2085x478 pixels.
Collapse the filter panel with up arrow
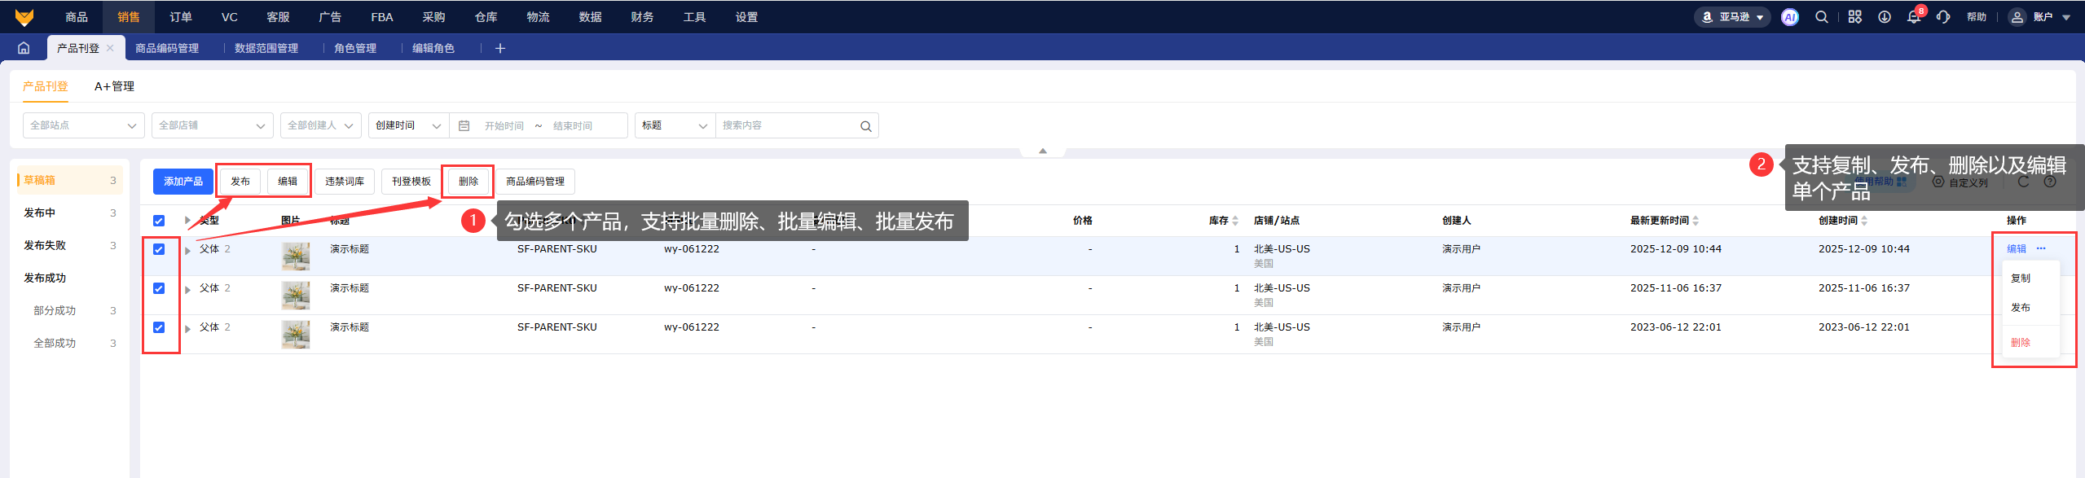pyautogui.click(x=1042, y=151)
